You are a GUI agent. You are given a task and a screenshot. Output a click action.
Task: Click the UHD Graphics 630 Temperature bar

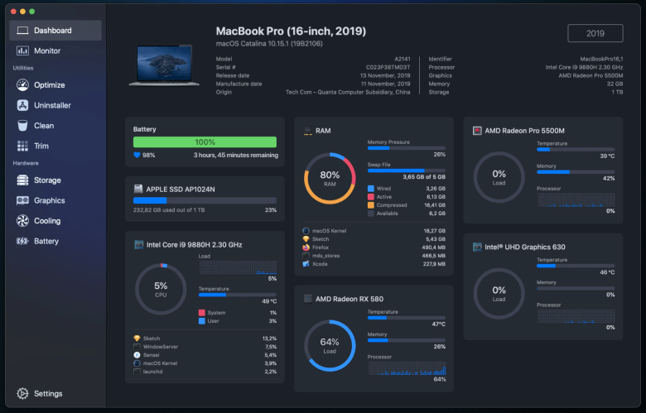click(x=576, y=266)
